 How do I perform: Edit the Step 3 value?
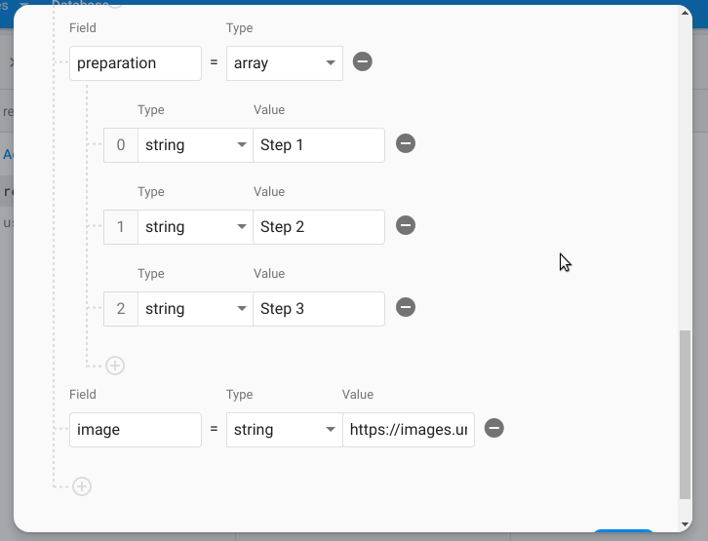(318, 309)
